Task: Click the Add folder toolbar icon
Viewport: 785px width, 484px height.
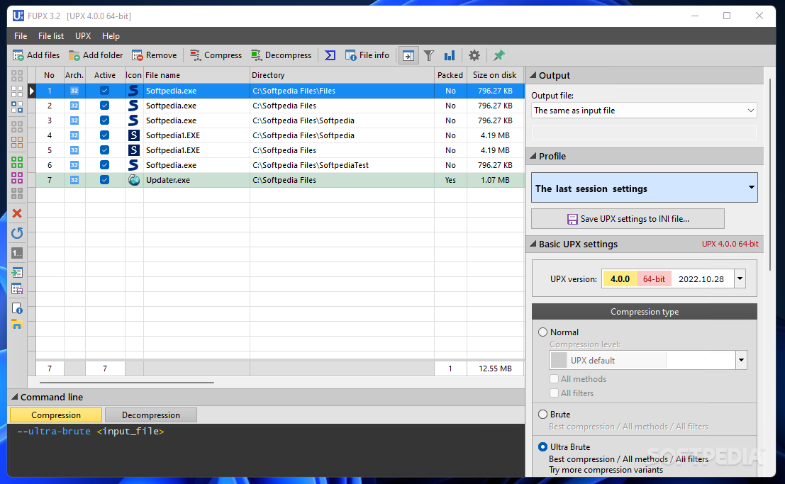Action: click(x=74, y=55)
